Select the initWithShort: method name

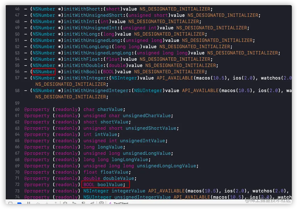coord(83,9)
